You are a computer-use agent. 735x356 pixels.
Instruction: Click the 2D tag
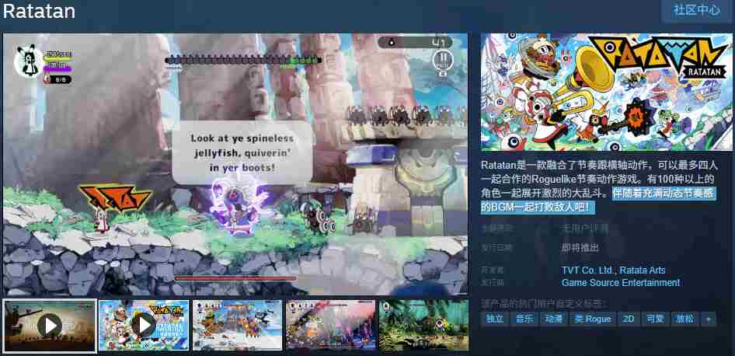[x=627, y=319]
